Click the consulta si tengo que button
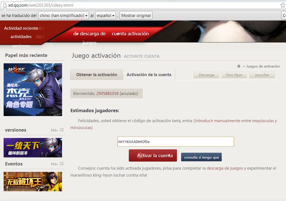Viewport: 286px width, 201px height. (x=201, y=157)
